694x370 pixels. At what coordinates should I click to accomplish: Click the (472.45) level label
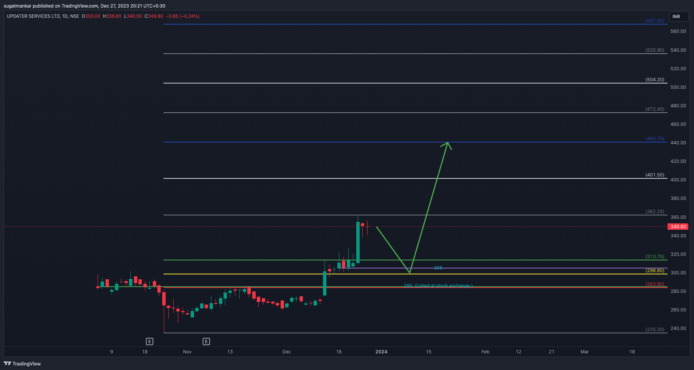(x=655, y=109)
